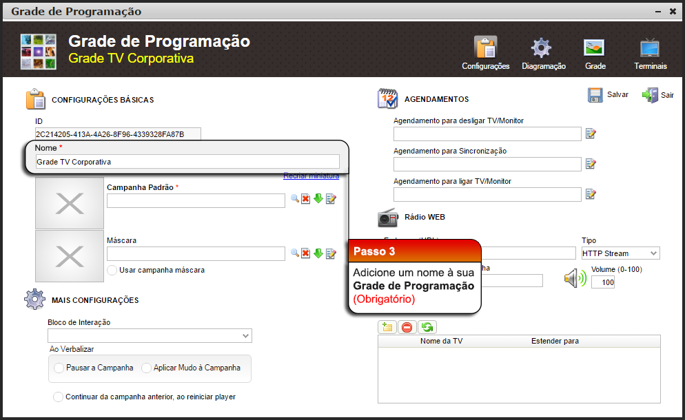The width and height of the screenshot is (685, 420).
Task: Refresh the TV list
Action: coord(427,326)
